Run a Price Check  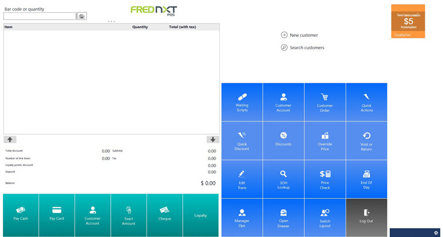(325, 179)
